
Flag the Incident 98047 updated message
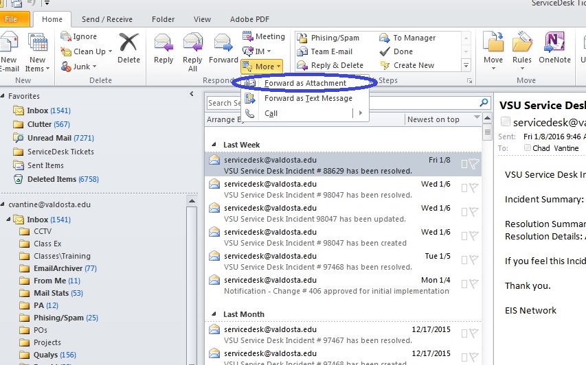[x=474, y=211]
